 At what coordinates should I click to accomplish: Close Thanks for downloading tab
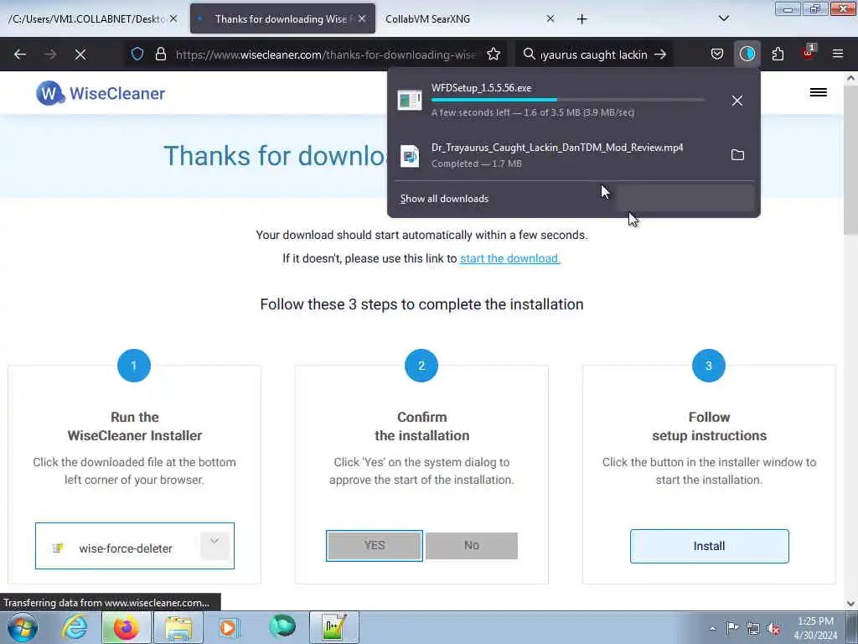click(x=362, y=18)
